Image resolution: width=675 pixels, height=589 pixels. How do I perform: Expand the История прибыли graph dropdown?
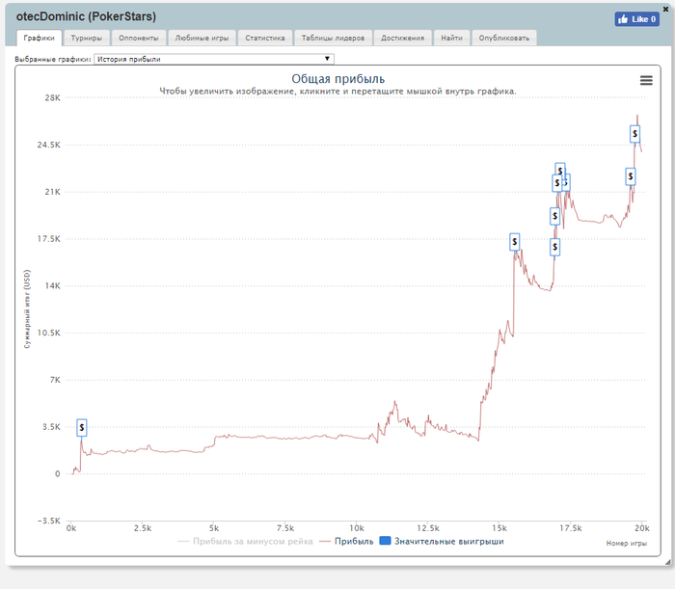click(214, 59)
